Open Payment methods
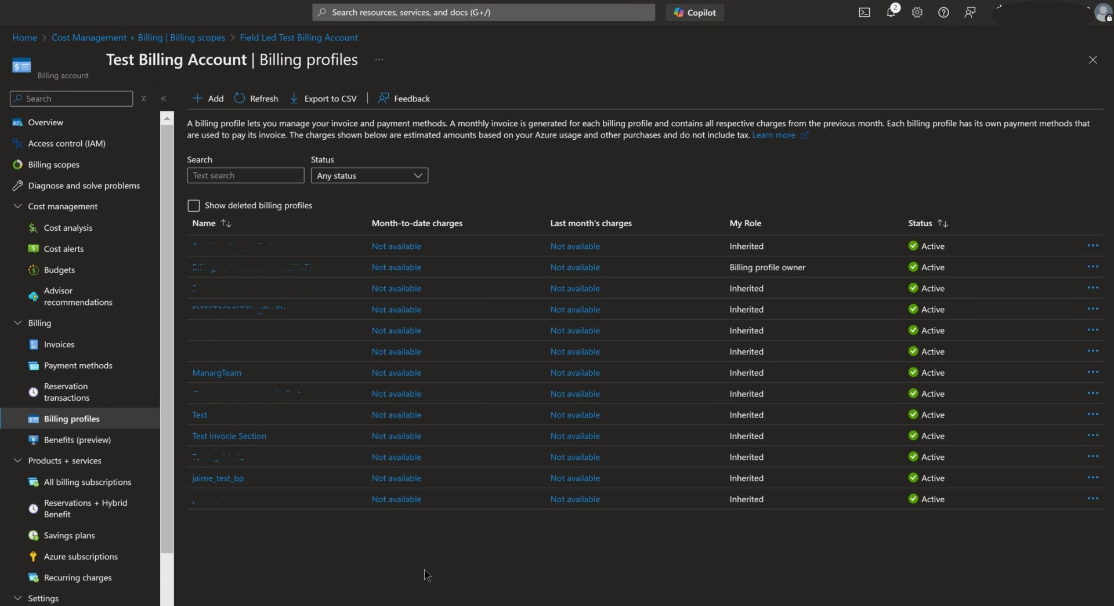This screenshot has width=1114, height=606. click(78, 365)
